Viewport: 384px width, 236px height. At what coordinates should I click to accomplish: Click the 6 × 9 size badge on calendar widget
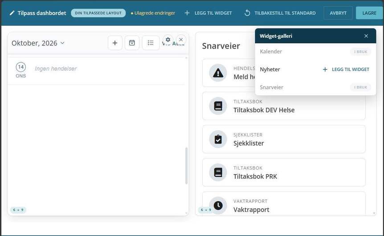coord(18,210)
